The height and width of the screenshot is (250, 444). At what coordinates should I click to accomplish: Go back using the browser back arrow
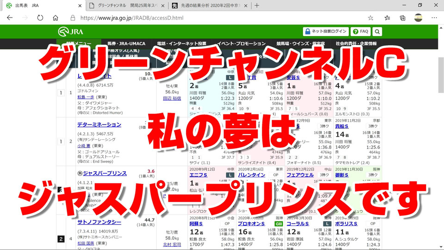click(x=10, y=18)
